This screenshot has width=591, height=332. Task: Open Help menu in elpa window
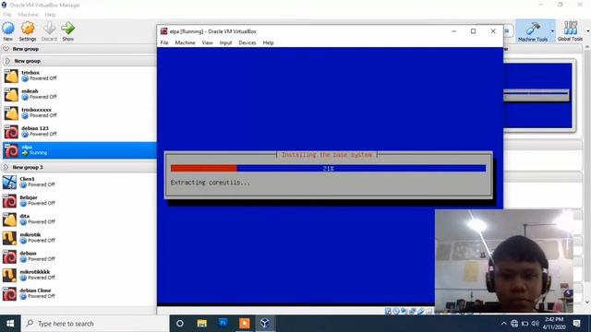(269, 43)
